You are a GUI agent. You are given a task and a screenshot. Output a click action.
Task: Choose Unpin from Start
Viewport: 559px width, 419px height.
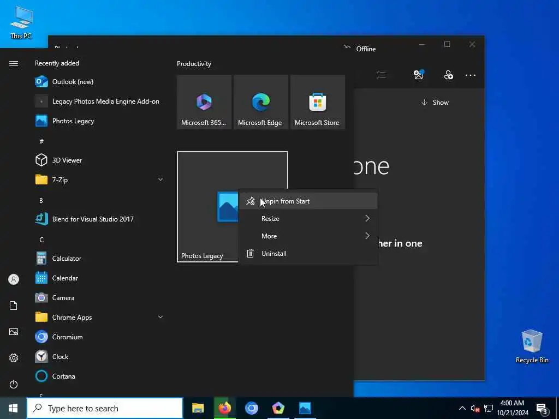[308, 201]
